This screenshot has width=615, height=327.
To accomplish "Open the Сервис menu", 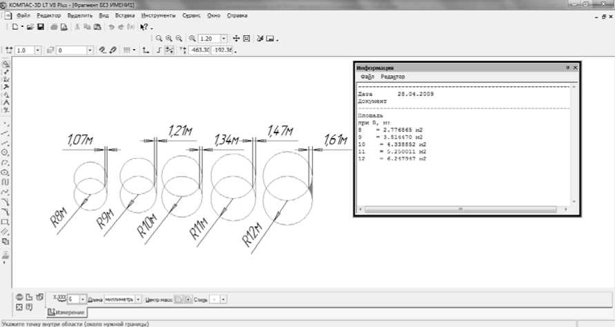I will [x=191, y=16].
